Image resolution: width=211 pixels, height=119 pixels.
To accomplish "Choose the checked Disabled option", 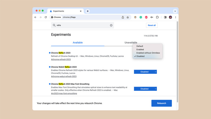I will point(147,56).
